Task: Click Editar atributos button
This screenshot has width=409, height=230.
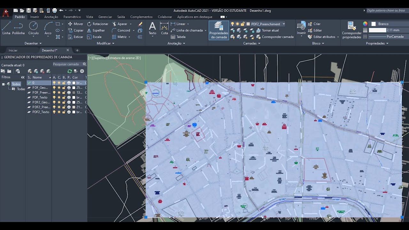Action: tap(321, 37)
